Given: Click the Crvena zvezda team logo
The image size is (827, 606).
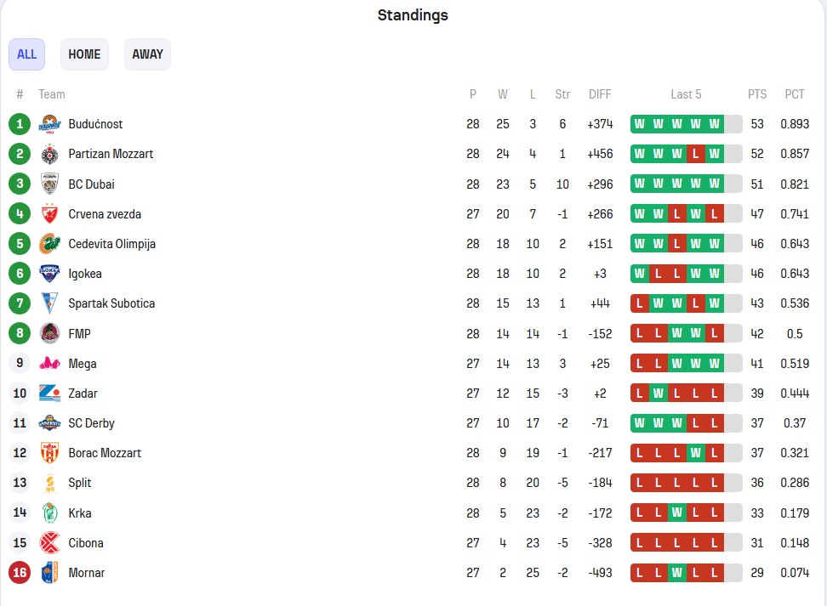Looking at the screenshot, I should pos(49,214).
